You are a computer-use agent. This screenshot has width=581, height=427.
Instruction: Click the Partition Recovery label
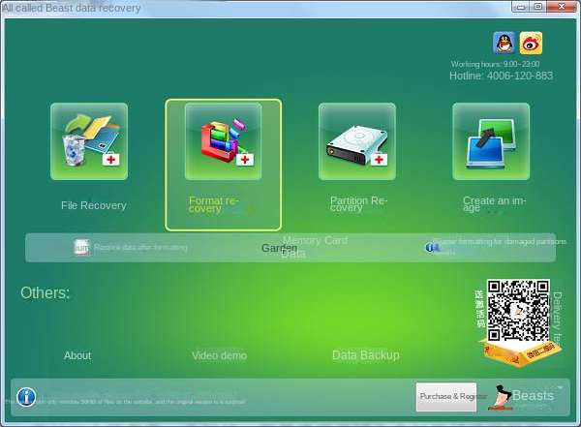358,204
